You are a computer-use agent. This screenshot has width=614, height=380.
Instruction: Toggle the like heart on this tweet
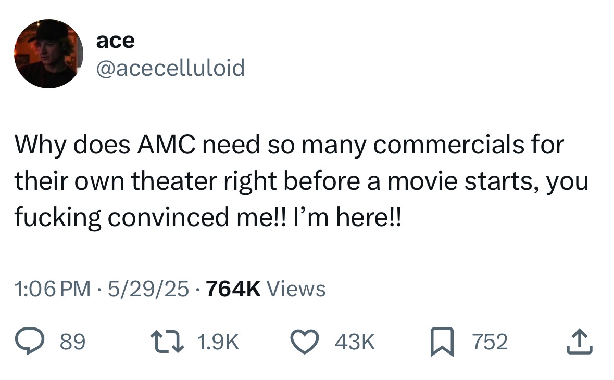305,341
